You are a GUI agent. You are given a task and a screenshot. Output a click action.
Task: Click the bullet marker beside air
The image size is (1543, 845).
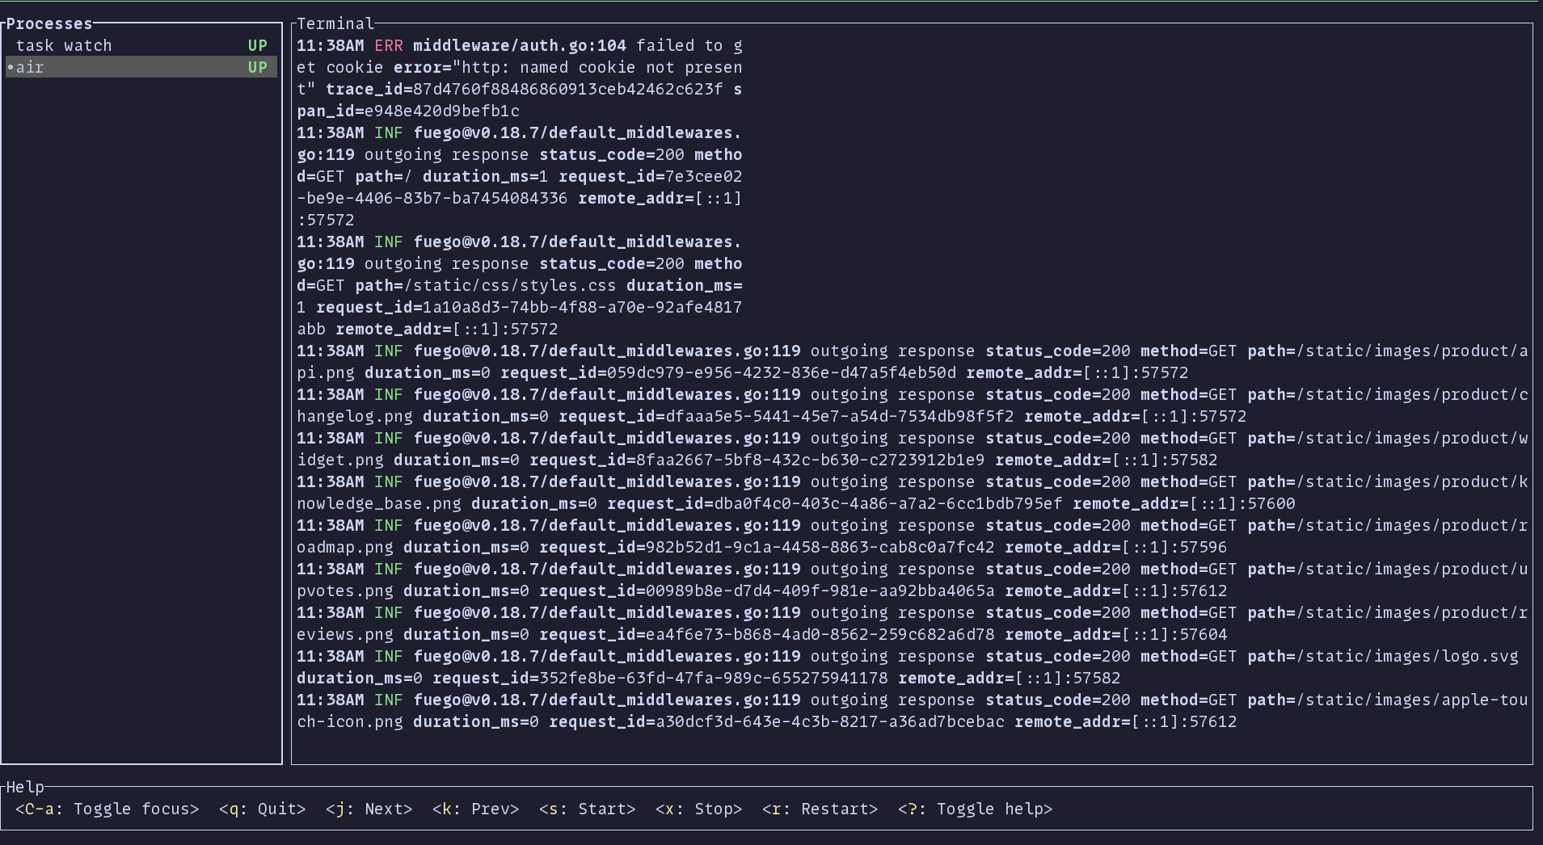pyautogui.click(x=11, y=68)
